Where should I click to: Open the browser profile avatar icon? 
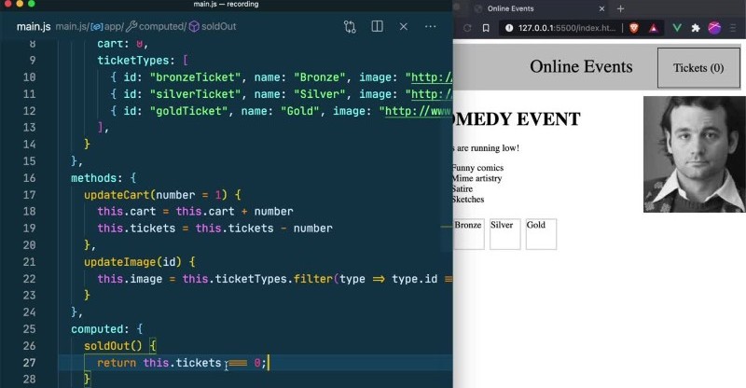(714, 28)
